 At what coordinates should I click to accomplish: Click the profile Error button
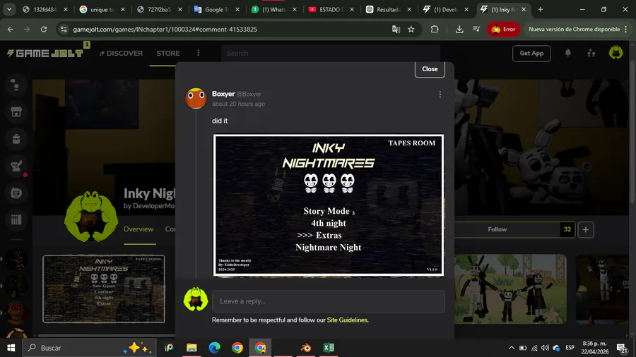coord(503,29)
